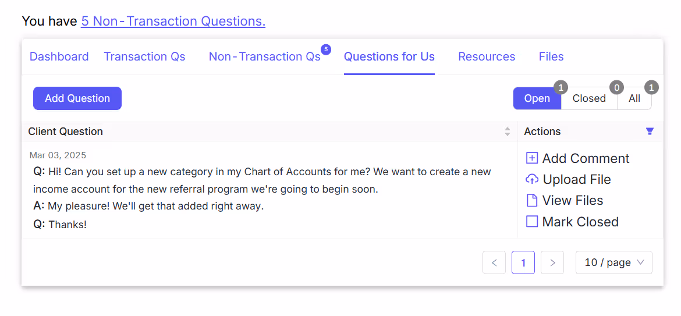This screenshot has width=681, height=316.
Task: Switch to the Closed filter
Action: point(589,98)
